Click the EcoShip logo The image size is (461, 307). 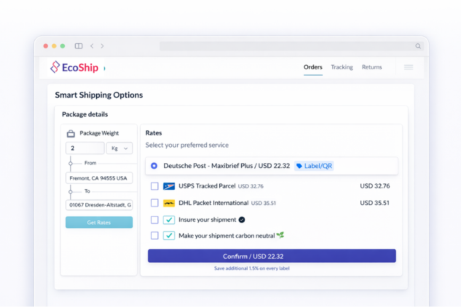(x=74, y=68)
